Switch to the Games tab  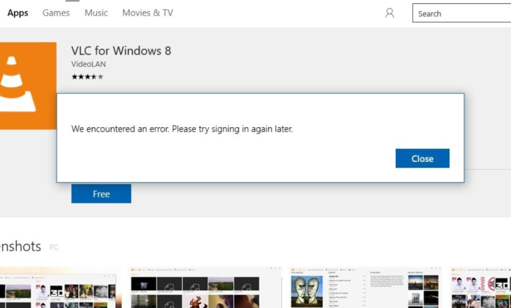coord(56,12)
